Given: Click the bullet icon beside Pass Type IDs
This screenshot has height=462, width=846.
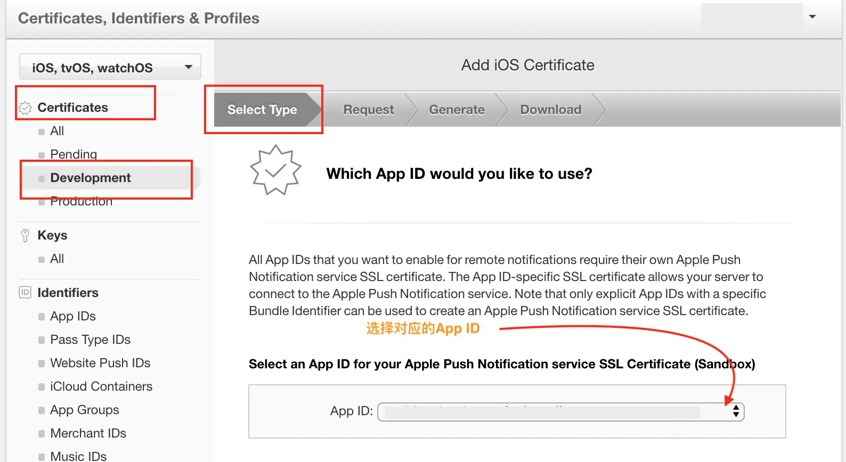Looking at the screenshot, I should [42, 341].
